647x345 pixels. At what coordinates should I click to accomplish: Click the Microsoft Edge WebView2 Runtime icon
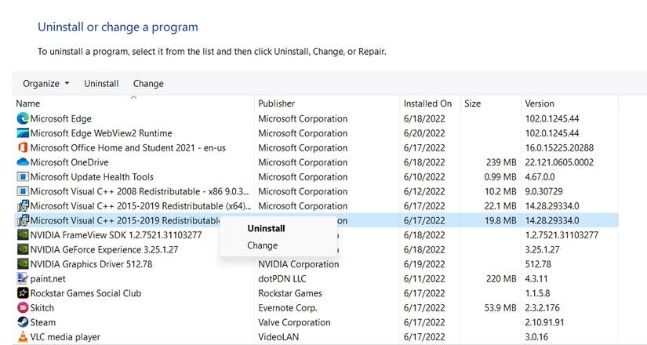[23, 133]
